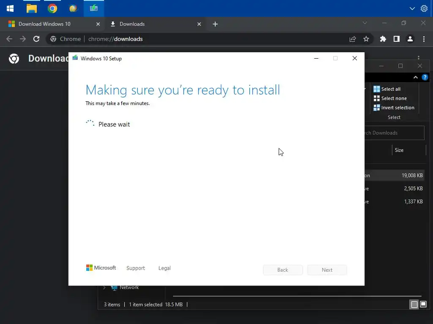Expand the Network tree item

pos(104,288)
